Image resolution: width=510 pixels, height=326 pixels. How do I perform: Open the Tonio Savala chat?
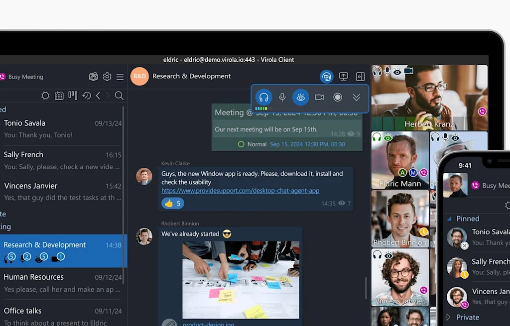tap(62, 129)
